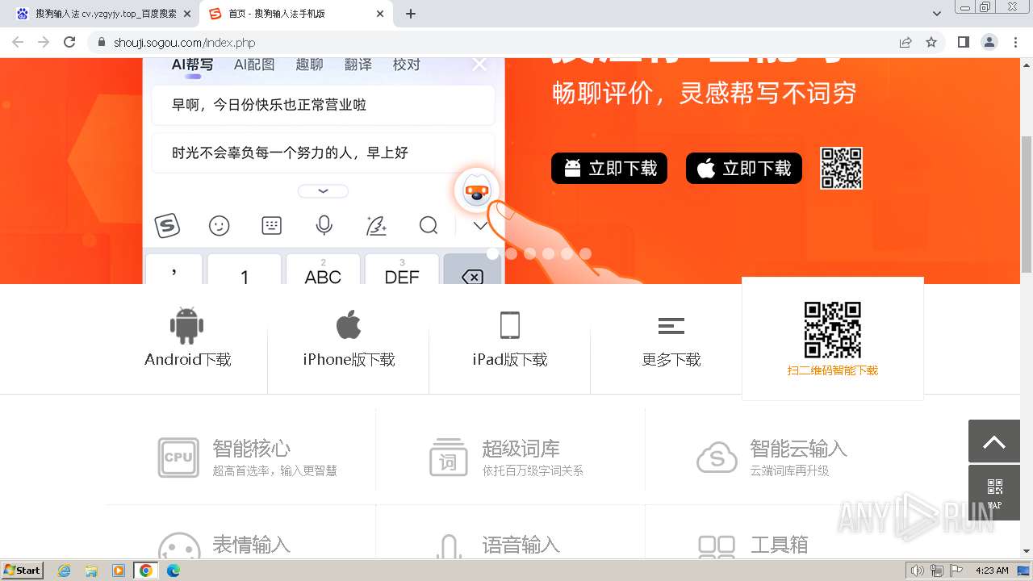Click the Apple logo for iPhone download
This screenshot has height=581, width=1033.
coord(349,325)
